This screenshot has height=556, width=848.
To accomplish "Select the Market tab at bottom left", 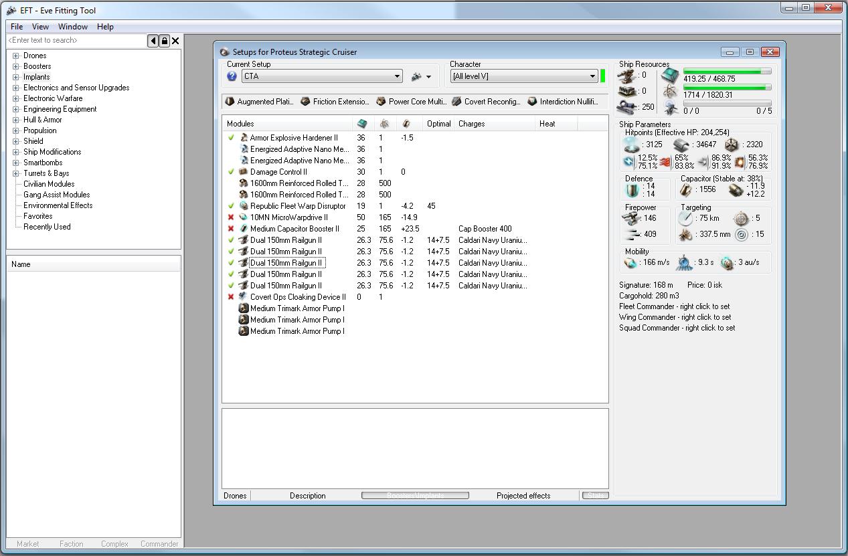I will [27, 544].
